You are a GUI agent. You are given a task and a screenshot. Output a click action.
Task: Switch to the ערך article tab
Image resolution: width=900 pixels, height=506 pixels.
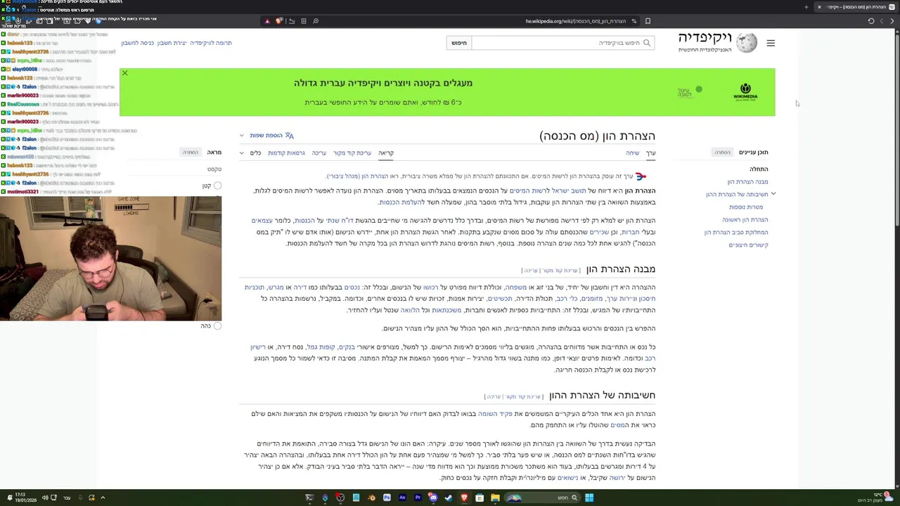[x=650, y=153]
